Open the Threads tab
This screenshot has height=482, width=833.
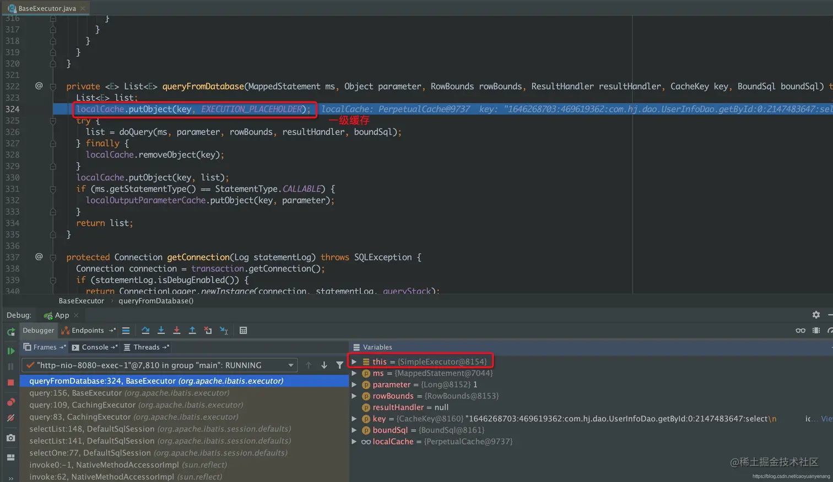pos(146,347)
